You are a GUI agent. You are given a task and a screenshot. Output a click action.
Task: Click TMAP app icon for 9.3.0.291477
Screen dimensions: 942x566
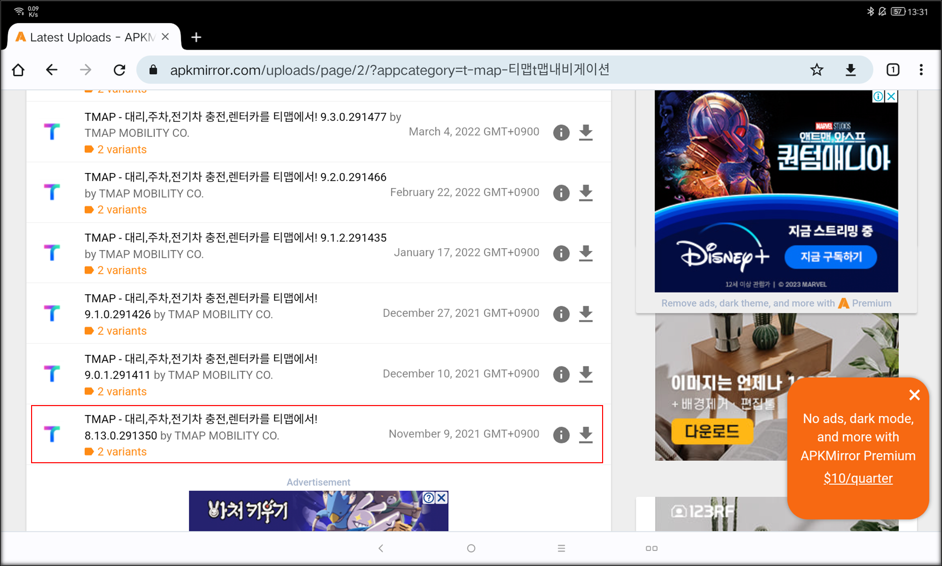coord(52,132)
